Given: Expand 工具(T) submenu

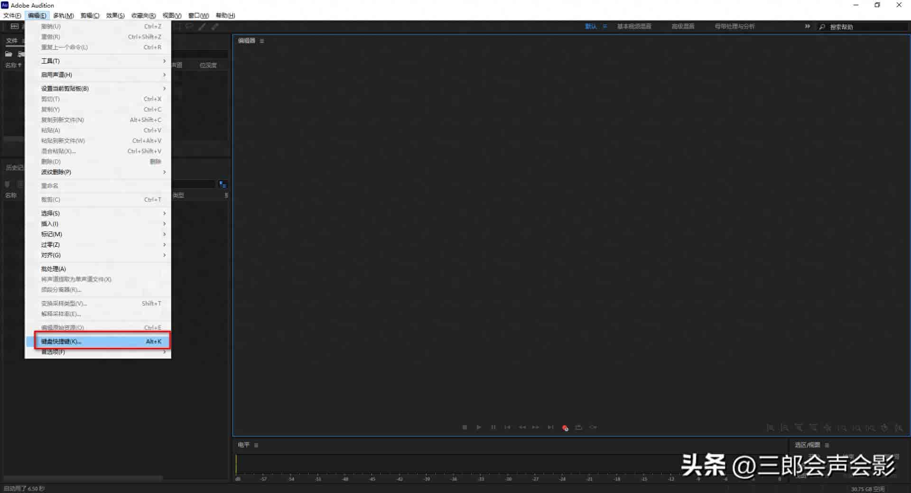Looking at the screenshot, I should coord(98,61).
